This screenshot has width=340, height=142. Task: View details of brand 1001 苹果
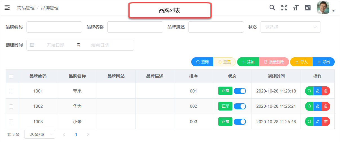click(309, 91)
